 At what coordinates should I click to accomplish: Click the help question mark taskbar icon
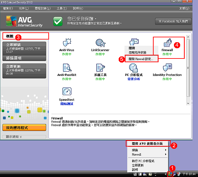point(150,174)
